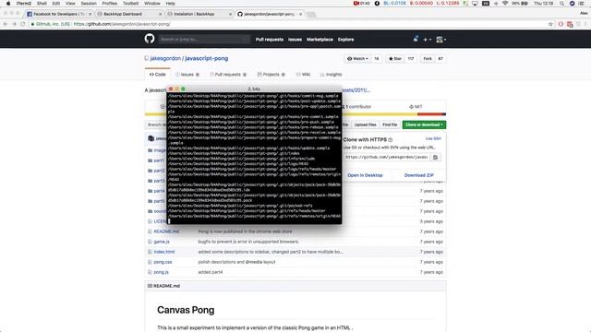Toggle the Clone or download dropdown
Image resolution: width=591 pixels, height=332 pixels.
(424, 125)
